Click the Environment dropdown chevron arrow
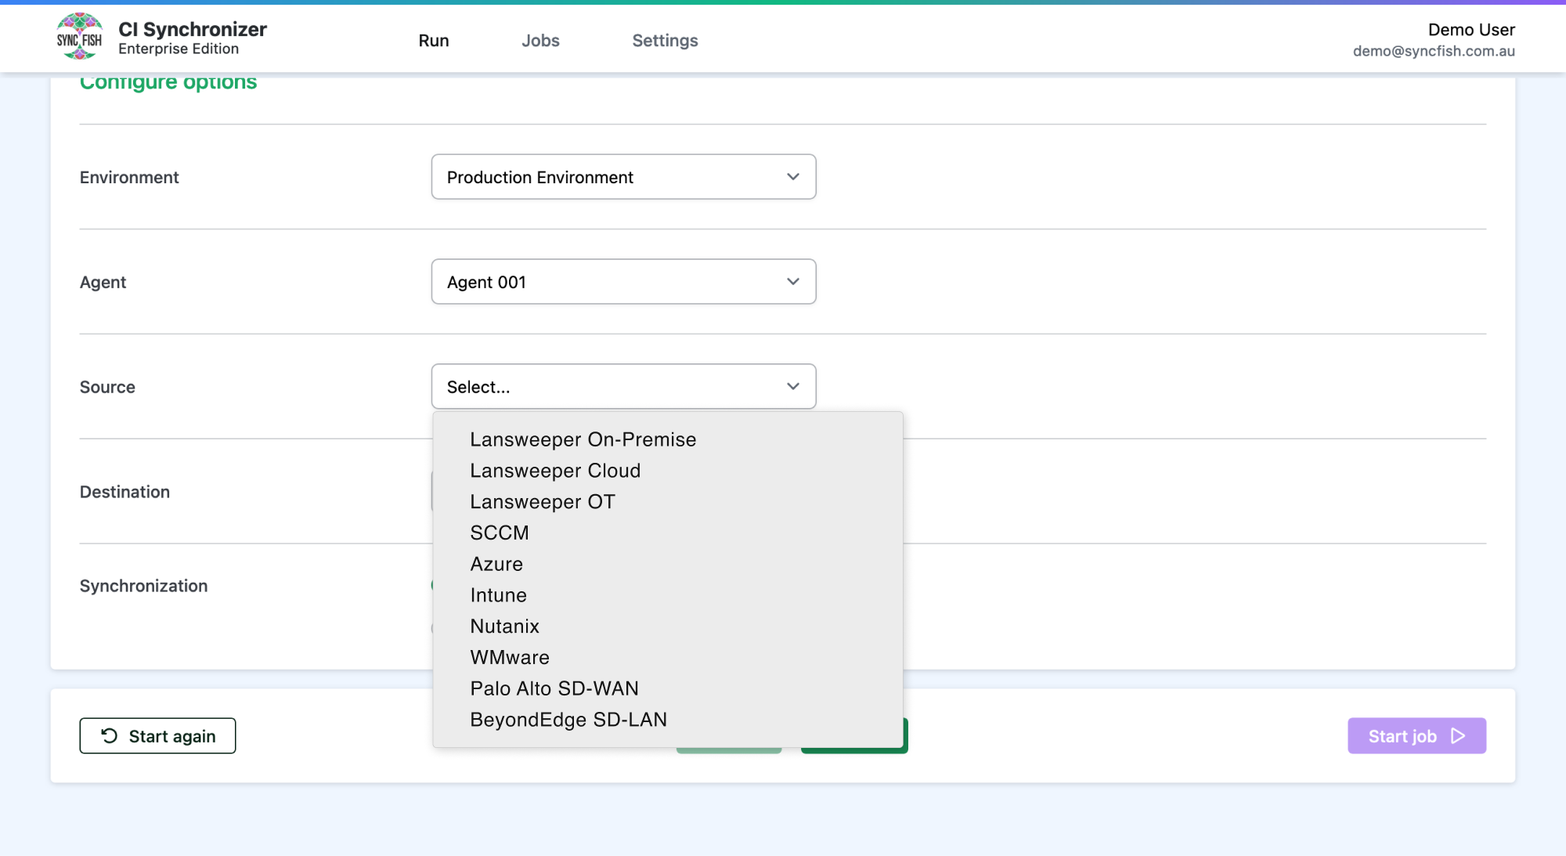 (x=793, y=177)
